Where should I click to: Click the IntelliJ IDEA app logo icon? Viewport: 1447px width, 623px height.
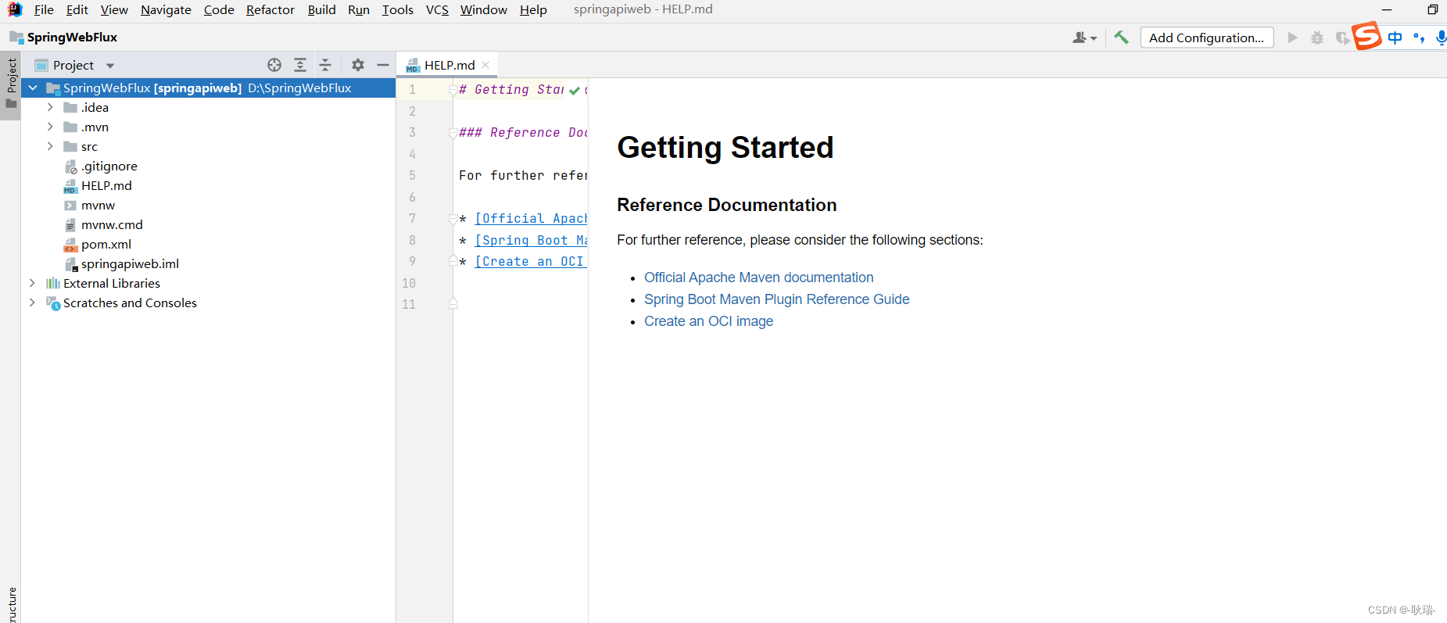pos(14,9)
